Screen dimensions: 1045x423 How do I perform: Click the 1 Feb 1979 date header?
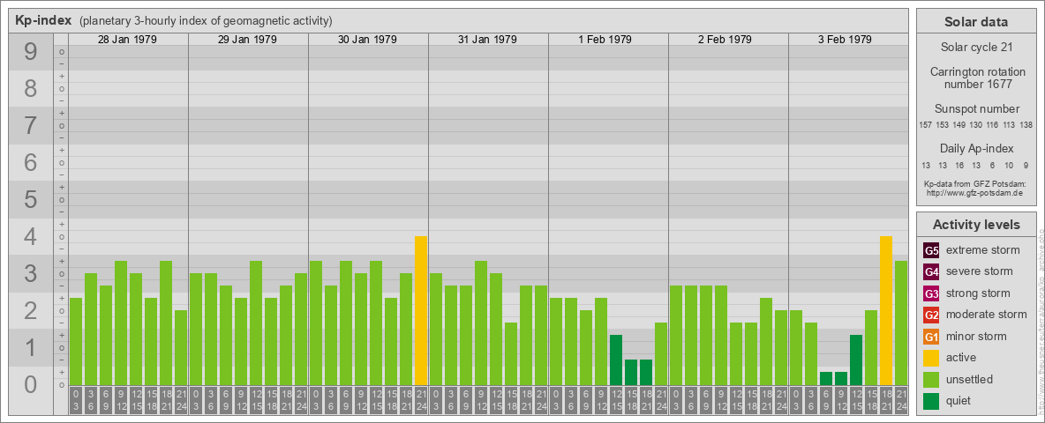[x=605, y=40]
